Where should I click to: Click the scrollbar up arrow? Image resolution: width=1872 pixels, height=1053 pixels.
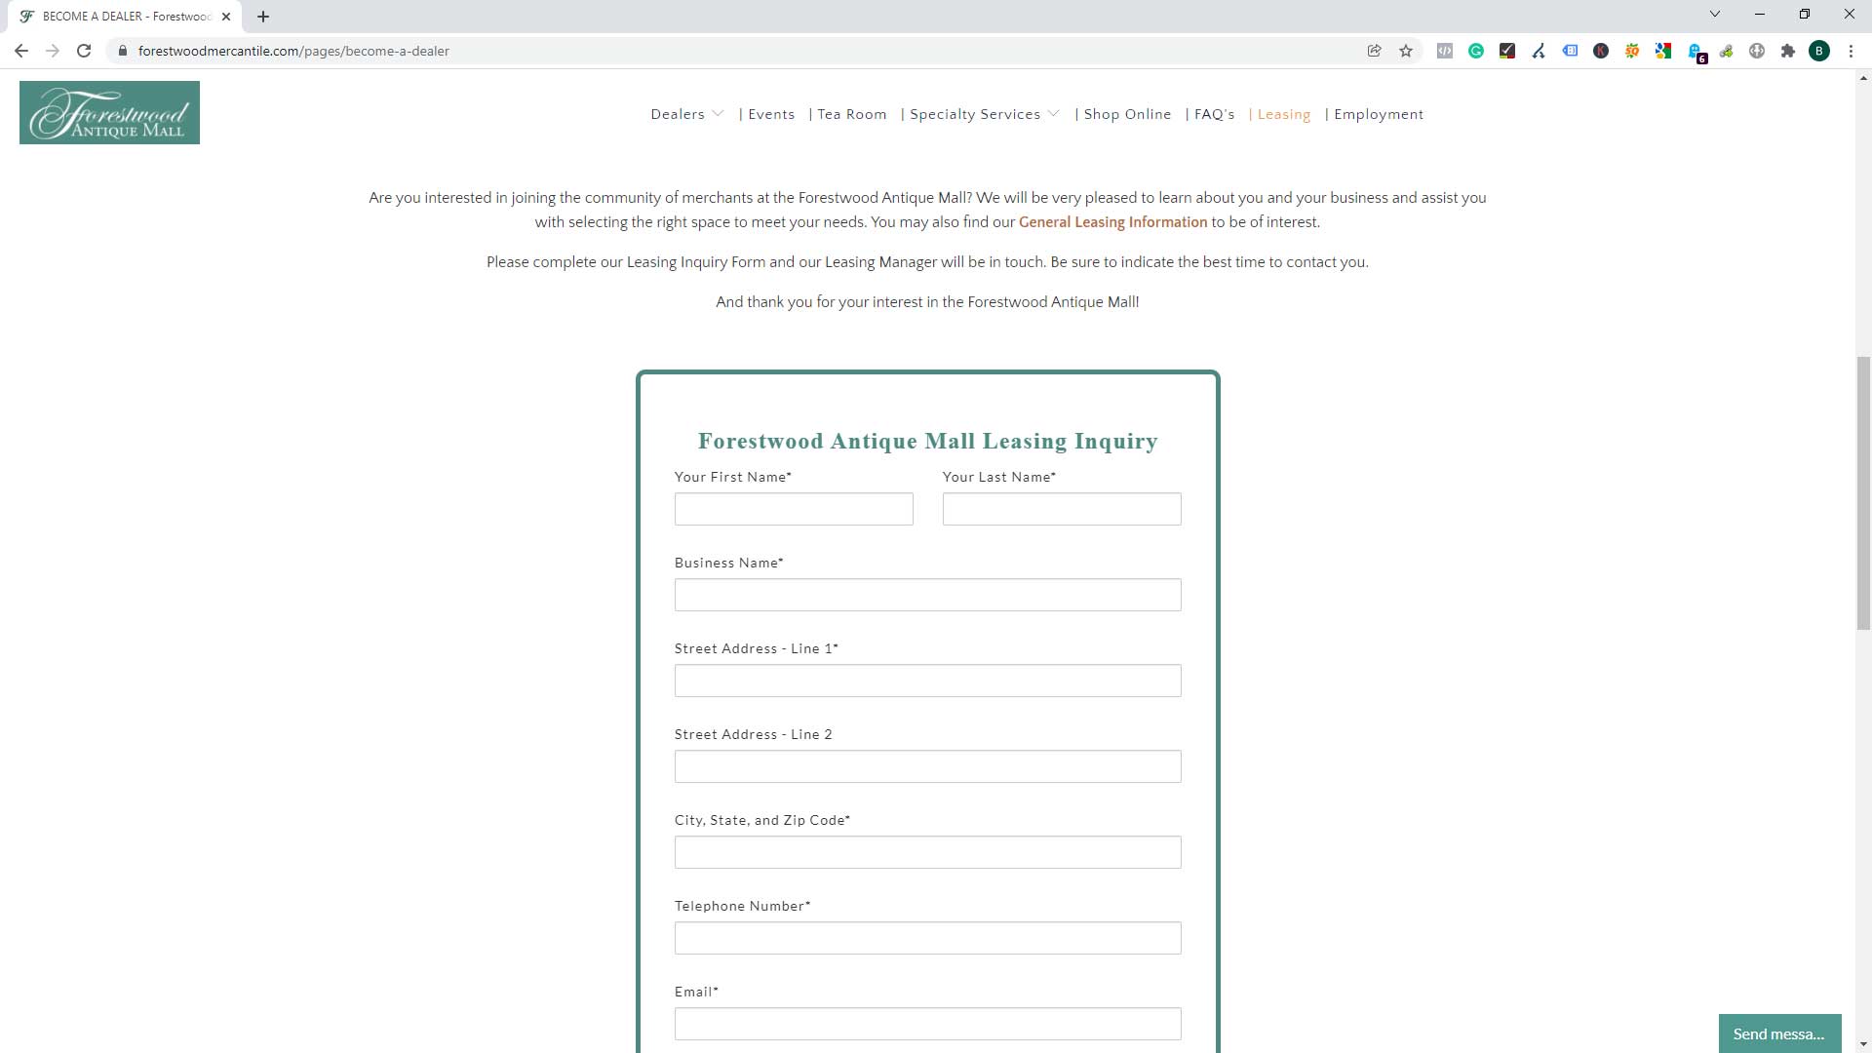(1863, 77)
